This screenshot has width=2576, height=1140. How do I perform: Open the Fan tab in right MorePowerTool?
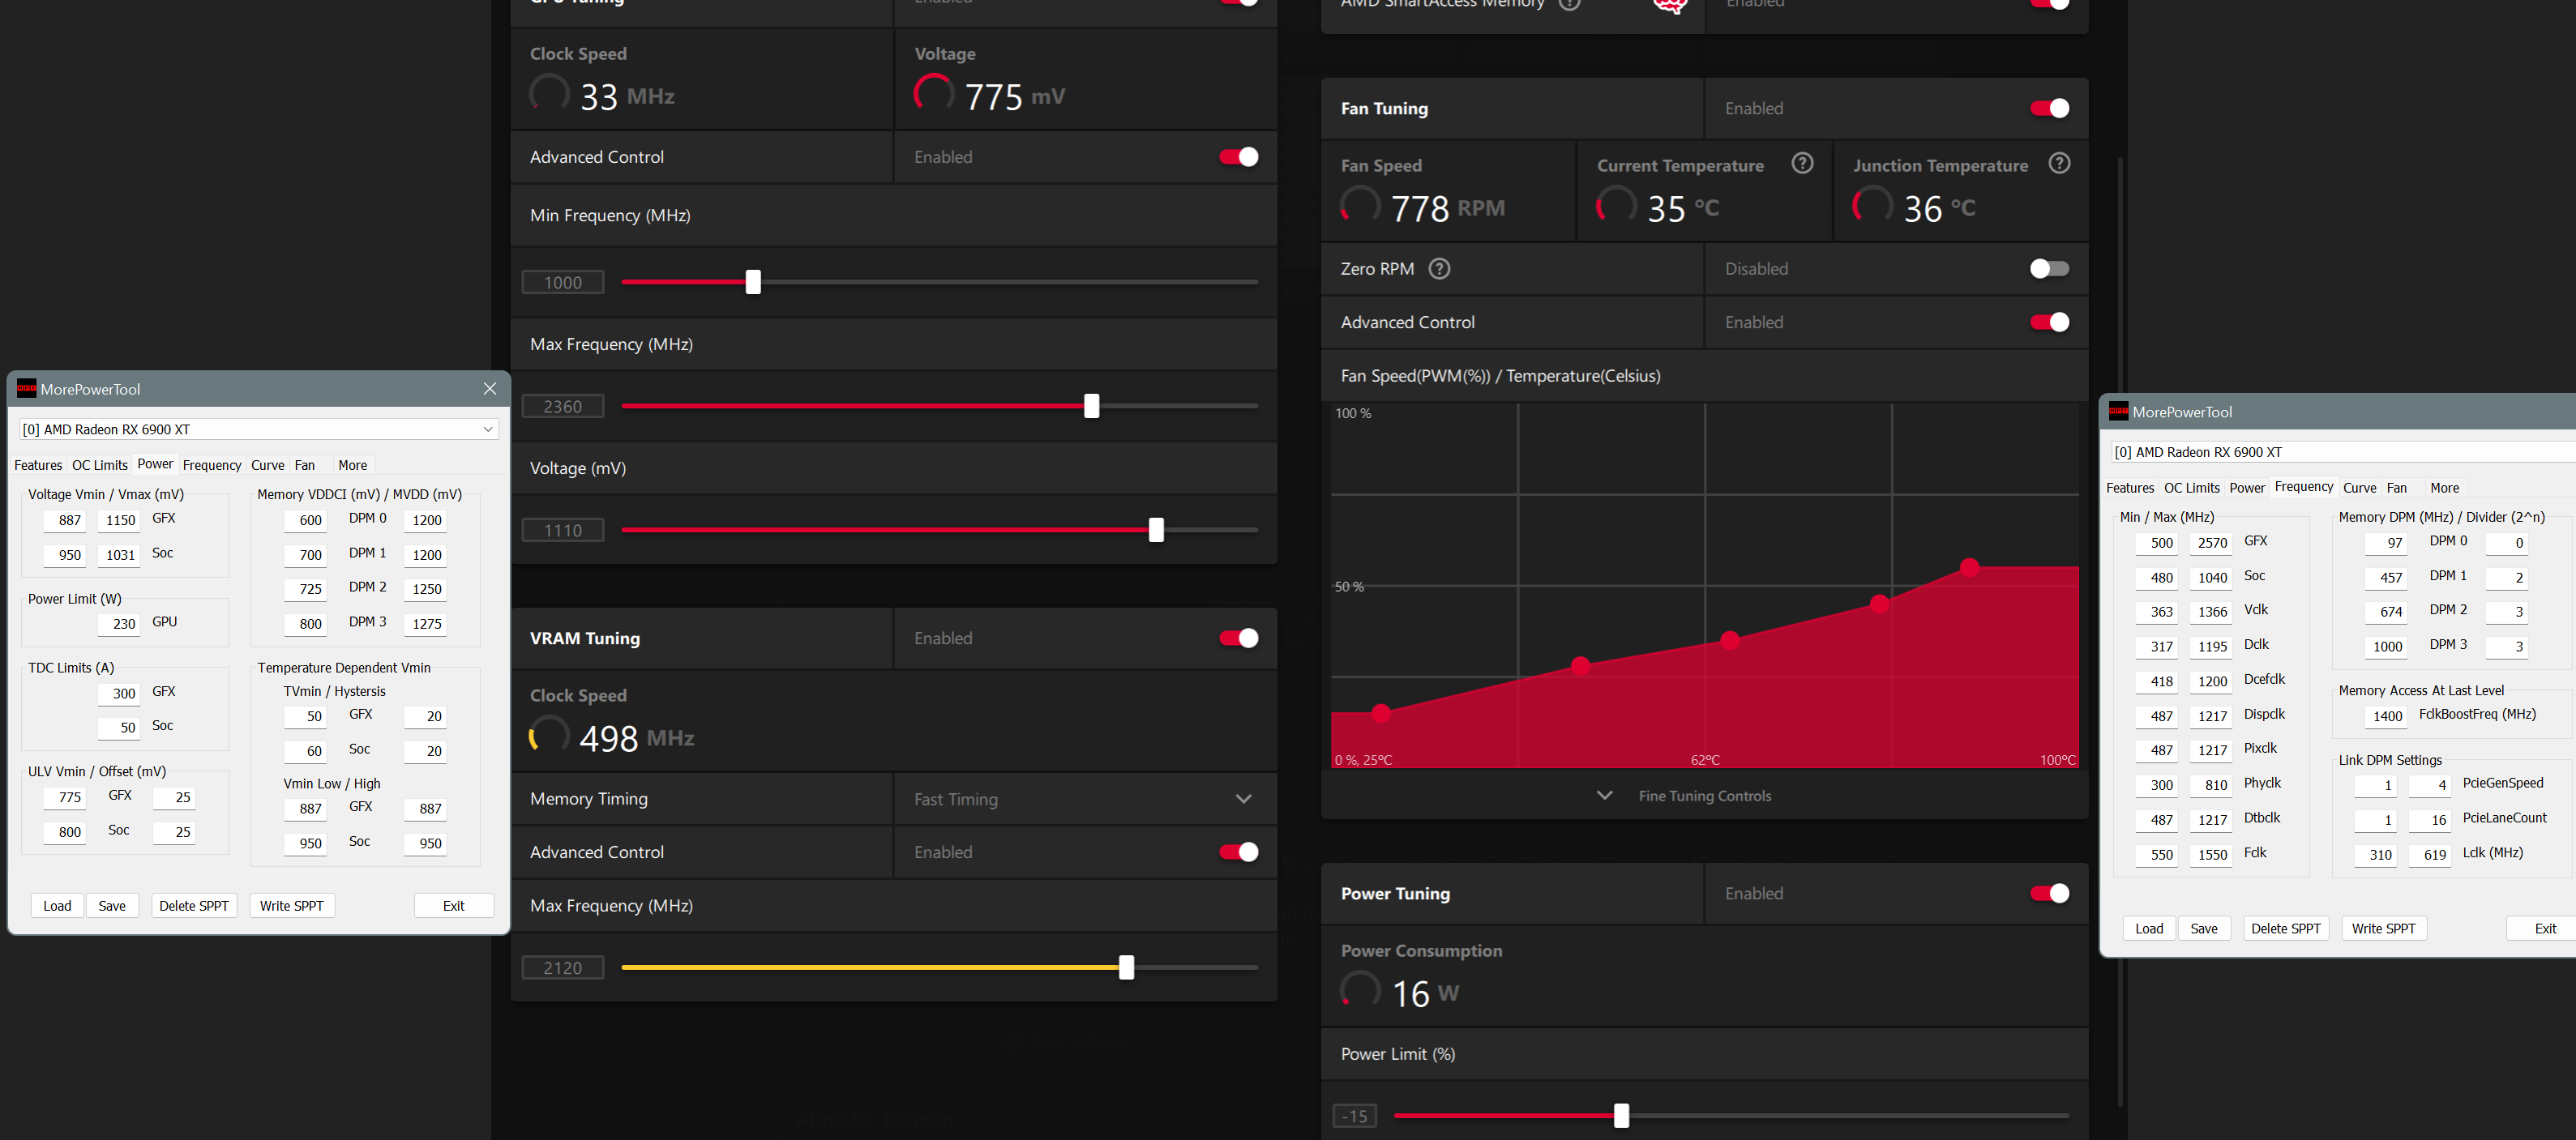(x=2396, y=488)
